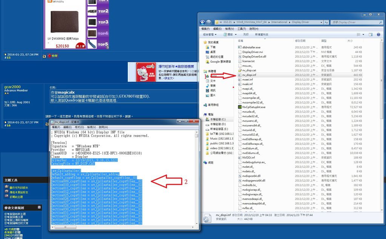386x239 pixels.
Task: Select the nv_disp.cat catalog file icon
Action: click(x=240, y=70)
